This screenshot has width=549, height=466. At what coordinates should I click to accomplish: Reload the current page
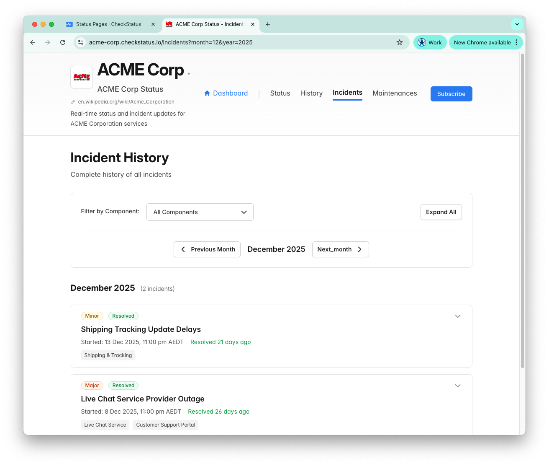point(63,42)
